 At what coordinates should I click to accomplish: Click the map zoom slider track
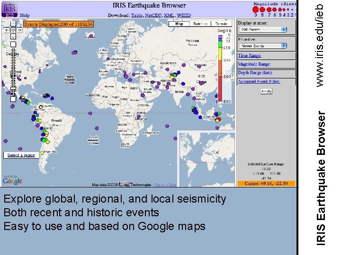[x=13, y=66]
